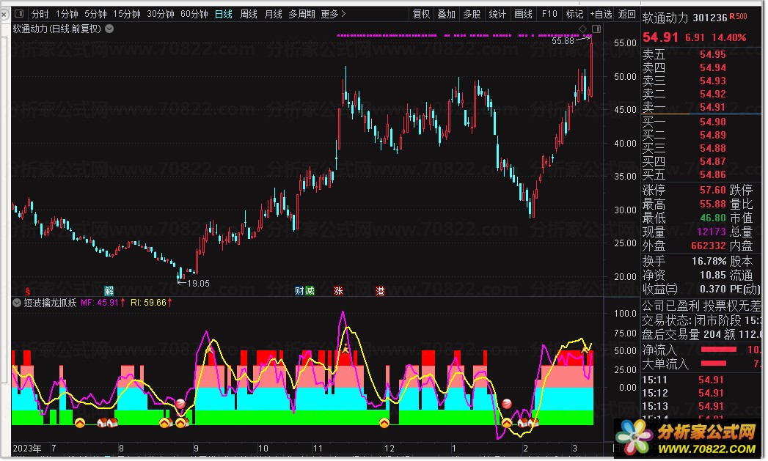
Task: Click the 港 event marker
Action: pos(380,291)
